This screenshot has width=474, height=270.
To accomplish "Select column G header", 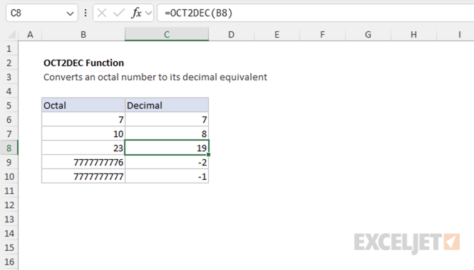I will point(368,35).
